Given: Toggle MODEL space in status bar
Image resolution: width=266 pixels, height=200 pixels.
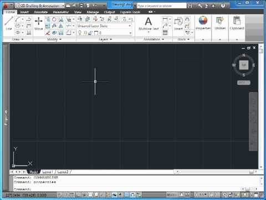Looking at the screenshot, I should (x=171, y=195).
